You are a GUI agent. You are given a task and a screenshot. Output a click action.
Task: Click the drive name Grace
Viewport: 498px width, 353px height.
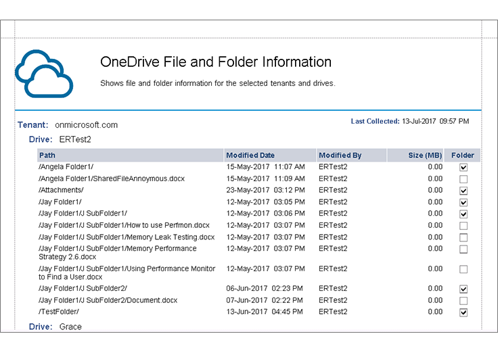click(70, 327)
